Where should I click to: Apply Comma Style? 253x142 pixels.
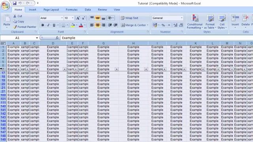pos(169,25)
